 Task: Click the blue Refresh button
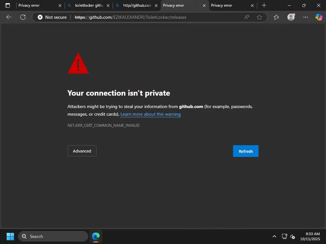pos(245,151)
